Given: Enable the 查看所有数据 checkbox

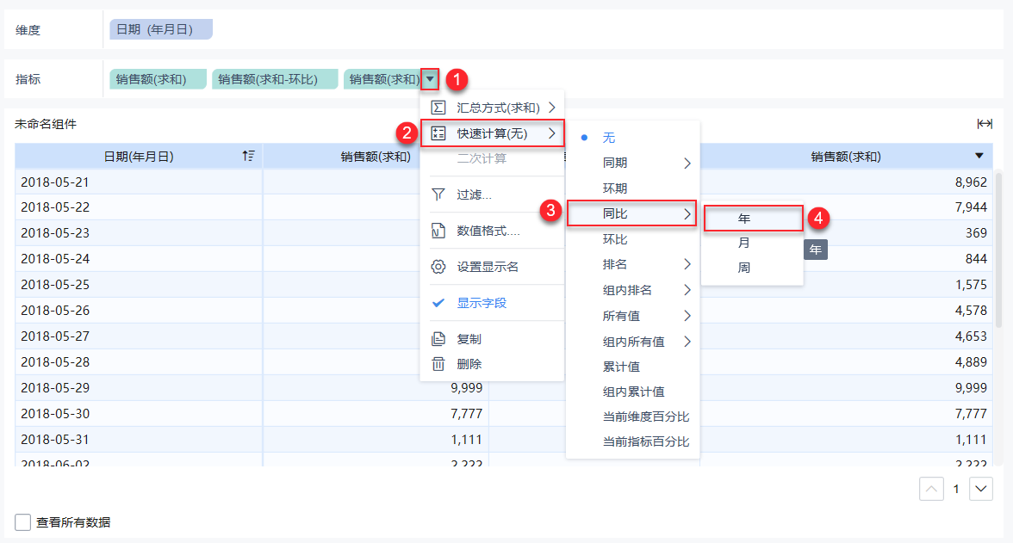Looking at the screenshot, I should [23, 522].
